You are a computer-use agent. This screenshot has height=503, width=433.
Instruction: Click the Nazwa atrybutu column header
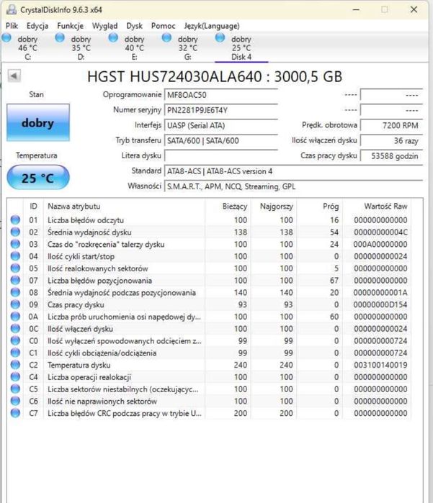[124, 207]
